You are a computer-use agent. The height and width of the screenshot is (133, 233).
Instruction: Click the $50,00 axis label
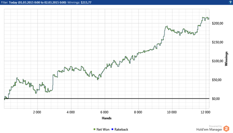tap(217, 80)
